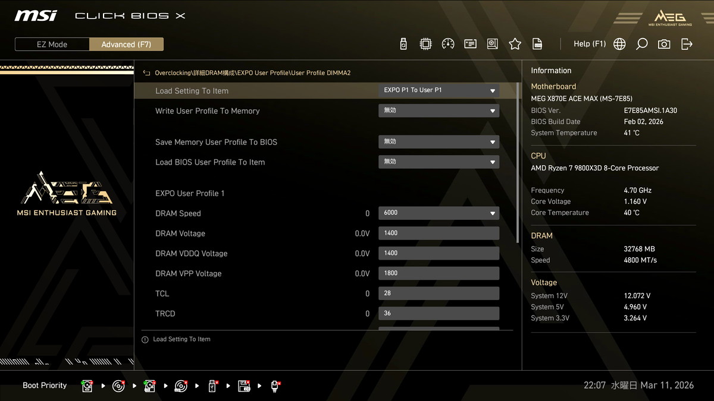Select first hard drive boot priority icon
The width and height of the screenshot is (714, 401).
tap(87, 386)
